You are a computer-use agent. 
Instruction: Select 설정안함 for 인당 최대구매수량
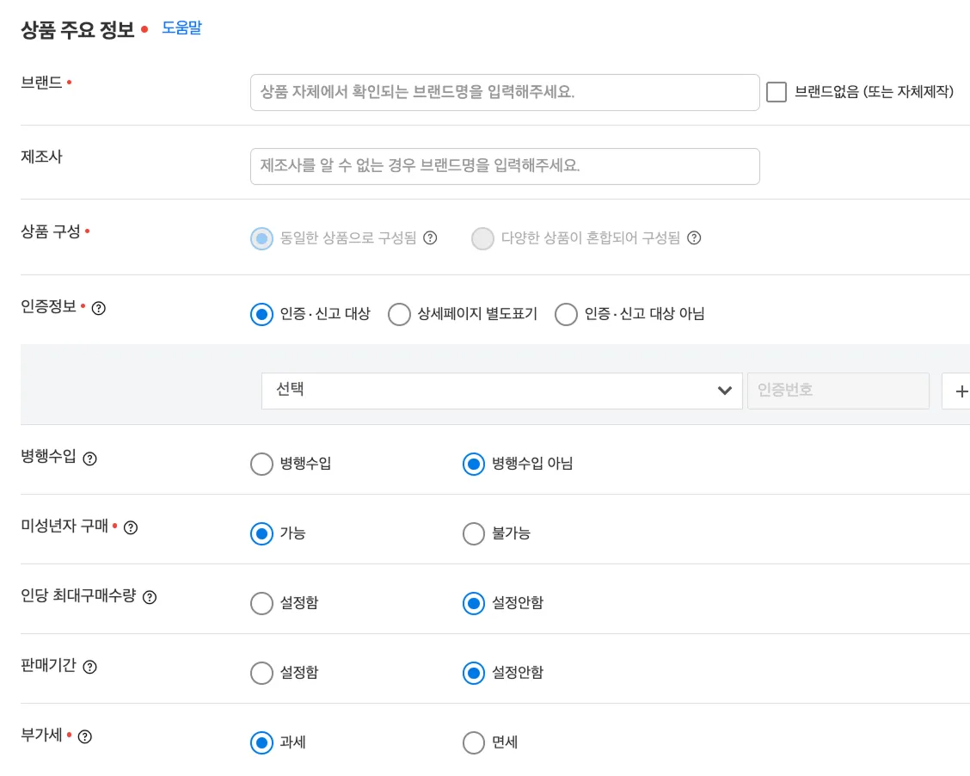click(x=474, y=603)
